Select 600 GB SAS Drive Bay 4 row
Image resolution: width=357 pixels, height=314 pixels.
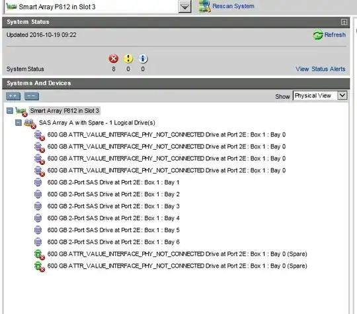pos(113,218)
